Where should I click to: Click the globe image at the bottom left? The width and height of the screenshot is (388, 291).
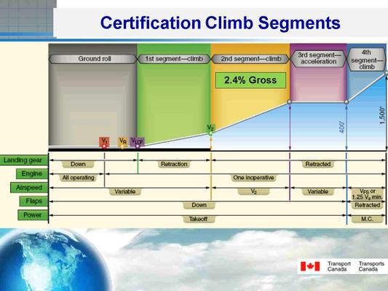(53, 260)
